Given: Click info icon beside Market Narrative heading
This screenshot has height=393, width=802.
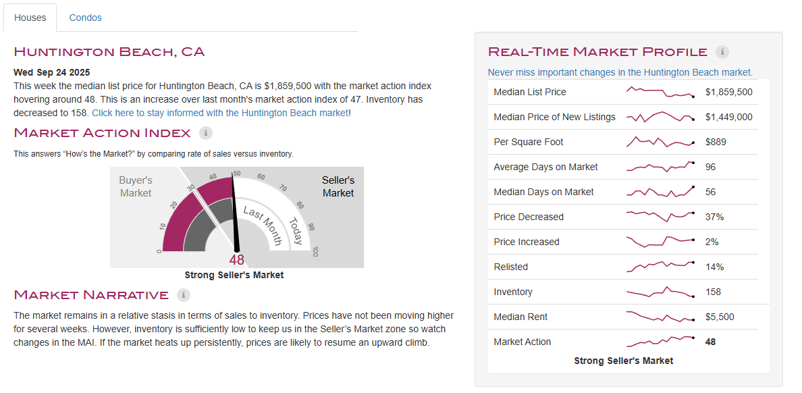Looking at the screenshot, I should click(x=184, y=295).
